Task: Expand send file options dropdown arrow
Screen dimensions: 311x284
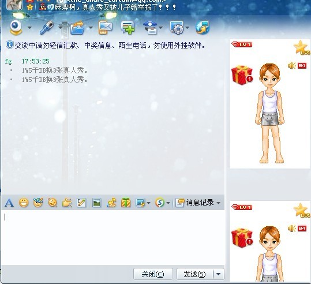Action: [x=91, y=28]
